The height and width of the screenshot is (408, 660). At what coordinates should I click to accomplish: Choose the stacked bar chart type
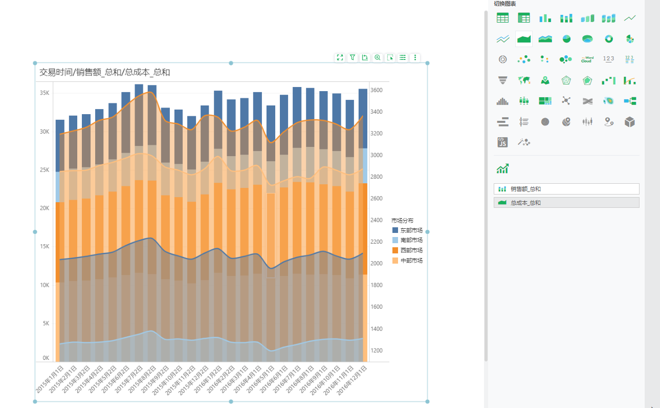(566, 18)
